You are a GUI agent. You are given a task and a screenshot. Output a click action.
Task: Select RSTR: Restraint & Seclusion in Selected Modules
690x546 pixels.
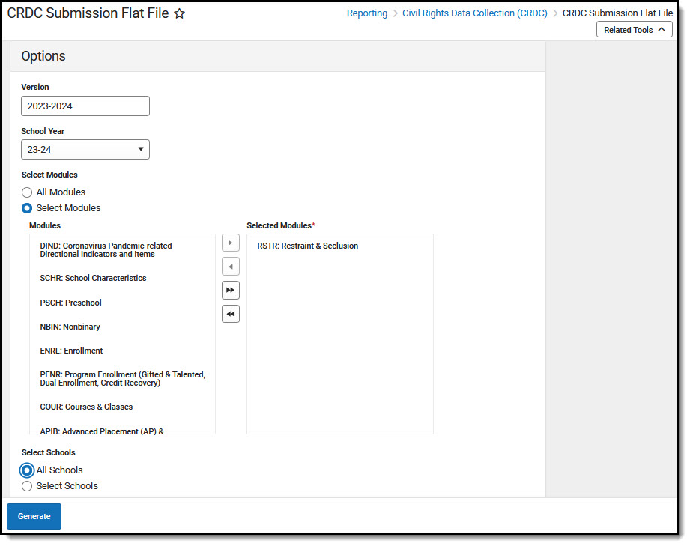pyautogui.click(x=308, y=246)
